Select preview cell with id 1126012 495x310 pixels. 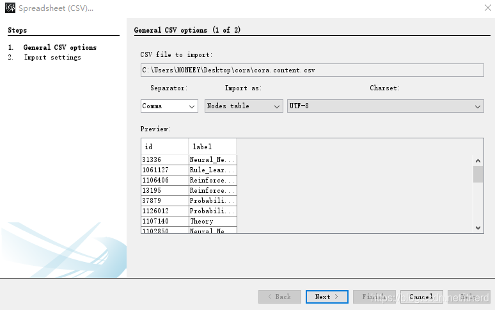pos(165,211)
